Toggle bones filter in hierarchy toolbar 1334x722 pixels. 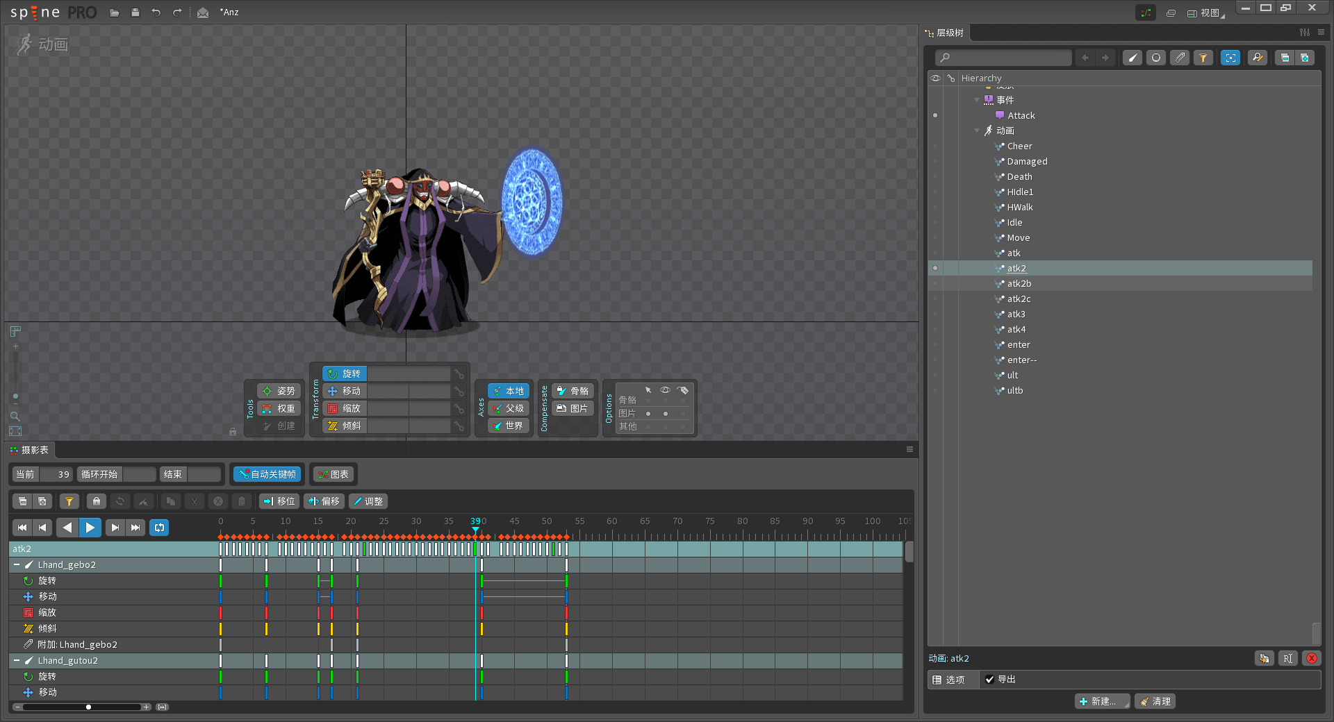tap(1133, 58)
